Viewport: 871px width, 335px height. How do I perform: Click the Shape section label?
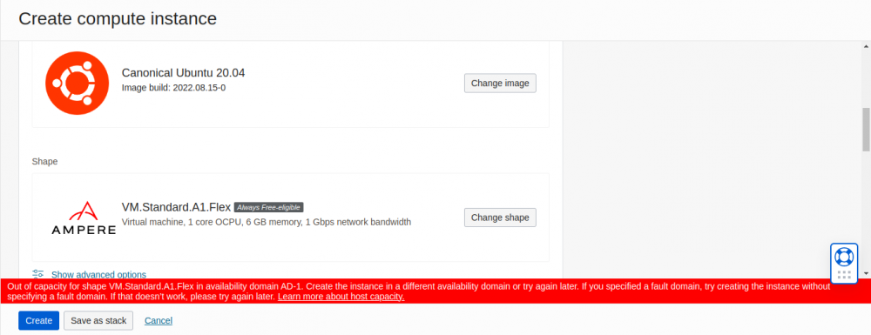click(x=44, y=161)
